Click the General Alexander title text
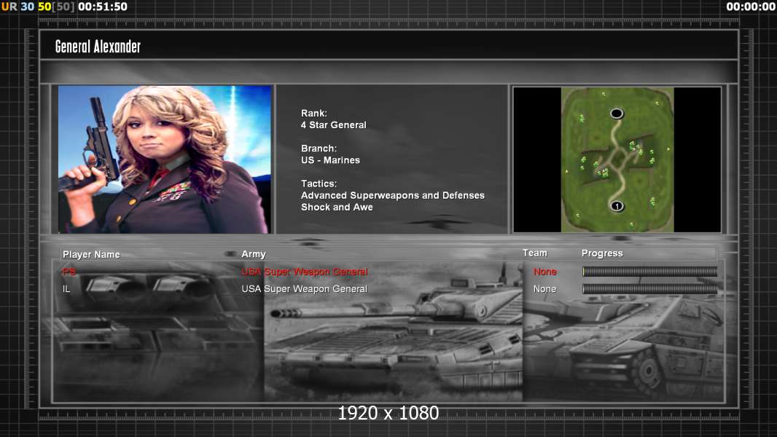 (98, 47)
